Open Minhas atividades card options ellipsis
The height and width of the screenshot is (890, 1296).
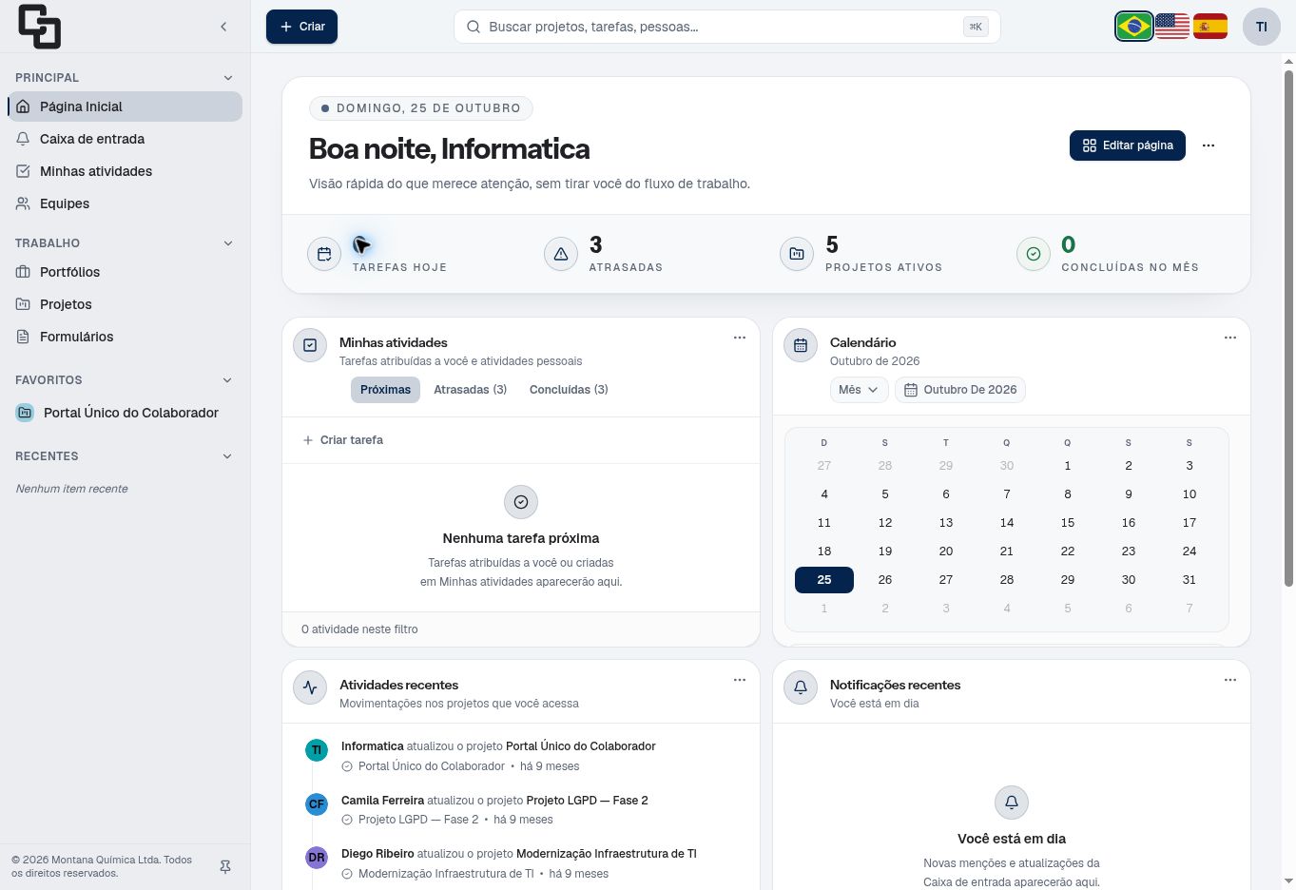[x=740, y=338]
